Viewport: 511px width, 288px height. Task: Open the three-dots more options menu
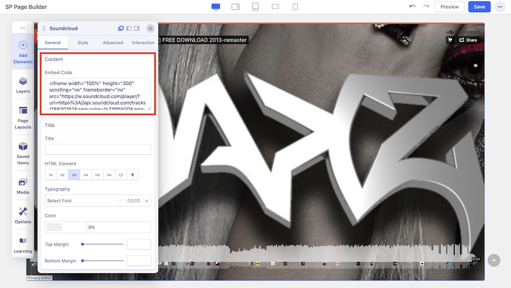(500, 7)
